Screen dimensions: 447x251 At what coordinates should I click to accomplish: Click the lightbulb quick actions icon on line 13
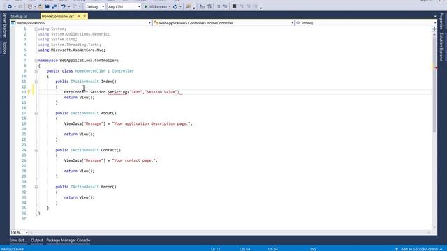click(29, 92)
